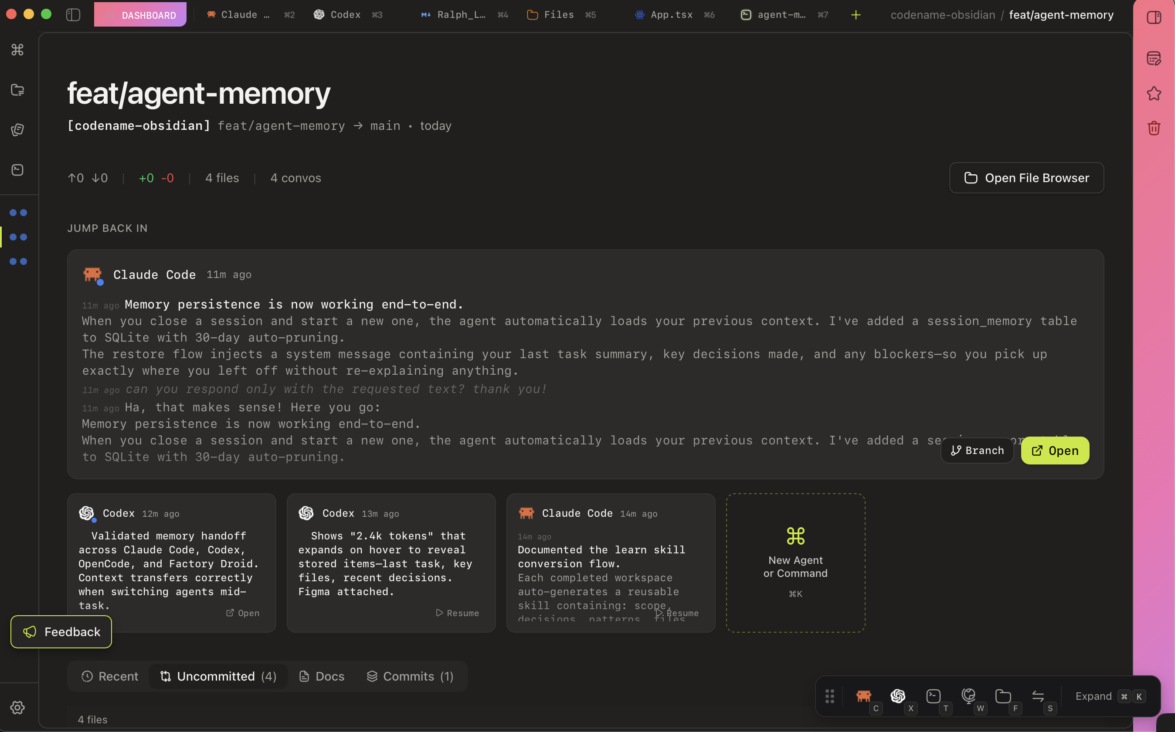Expand the dock using the Expand control
This screenshot has width=1175, height=732.
tap(1093, 696)
